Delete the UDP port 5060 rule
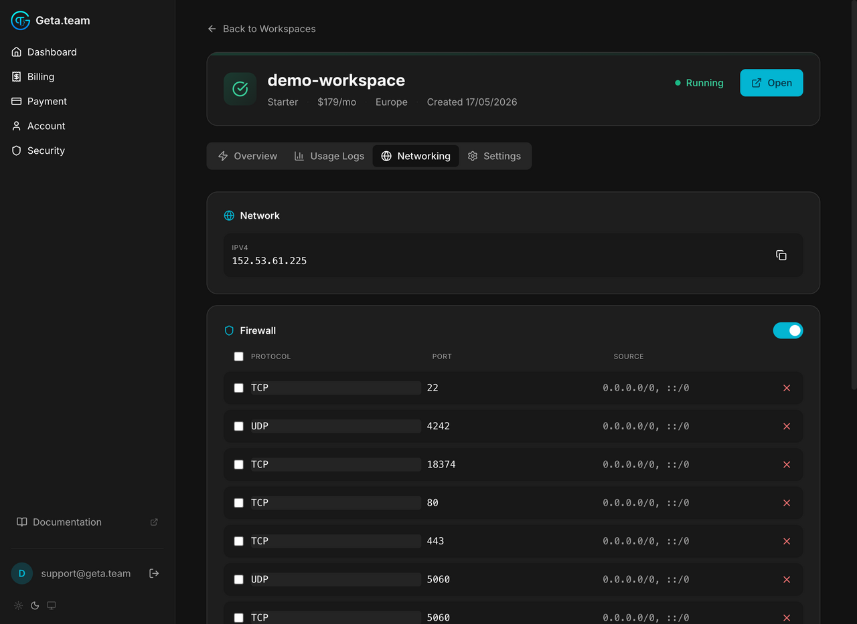 tap(787, 579)
